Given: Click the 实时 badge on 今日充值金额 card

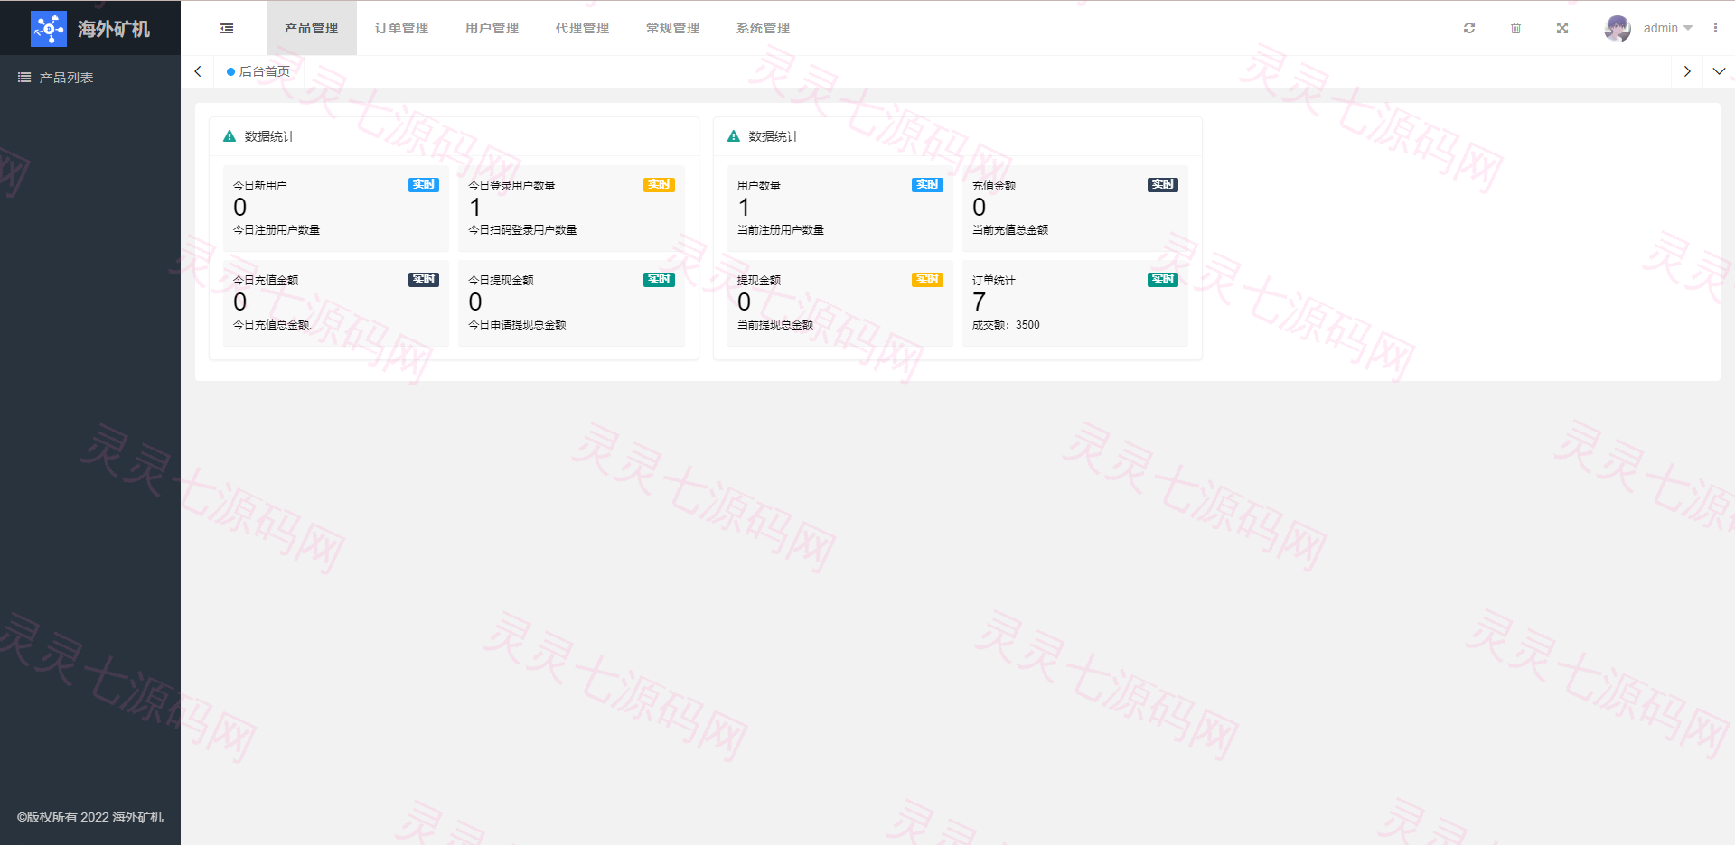Looking at the screenshot, I should (x=424, y=280).
